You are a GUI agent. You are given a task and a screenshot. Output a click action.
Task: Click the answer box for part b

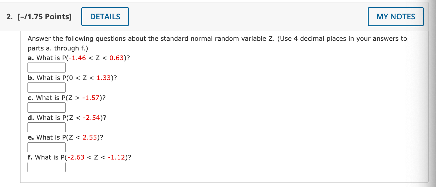pos(46,87)
